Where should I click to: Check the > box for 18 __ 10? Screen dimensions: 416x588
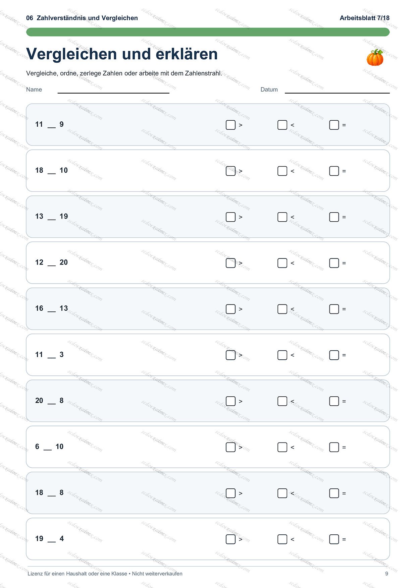coord(230,171)
